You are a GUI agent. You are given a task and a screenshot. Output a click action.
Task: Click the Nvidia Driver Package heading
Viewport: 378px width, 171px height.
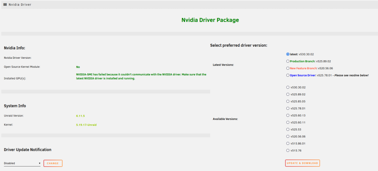click(210, 20)
